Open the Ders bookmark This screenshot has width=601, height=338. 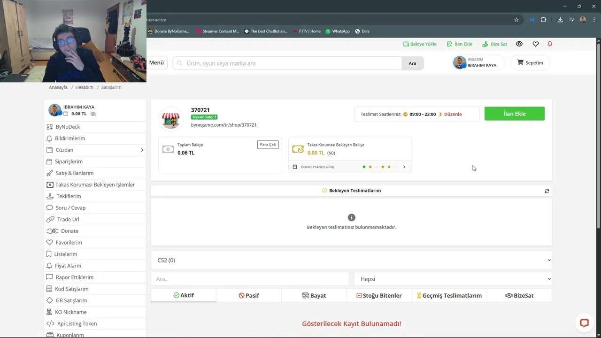[362, 31]
